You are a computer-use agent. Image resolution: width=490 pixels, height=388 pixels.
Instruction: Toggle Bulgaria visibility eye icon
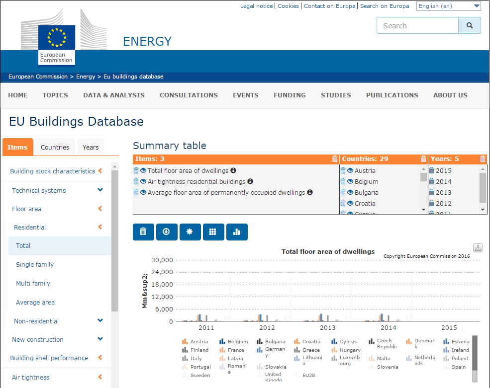click(x=350, y=192)
